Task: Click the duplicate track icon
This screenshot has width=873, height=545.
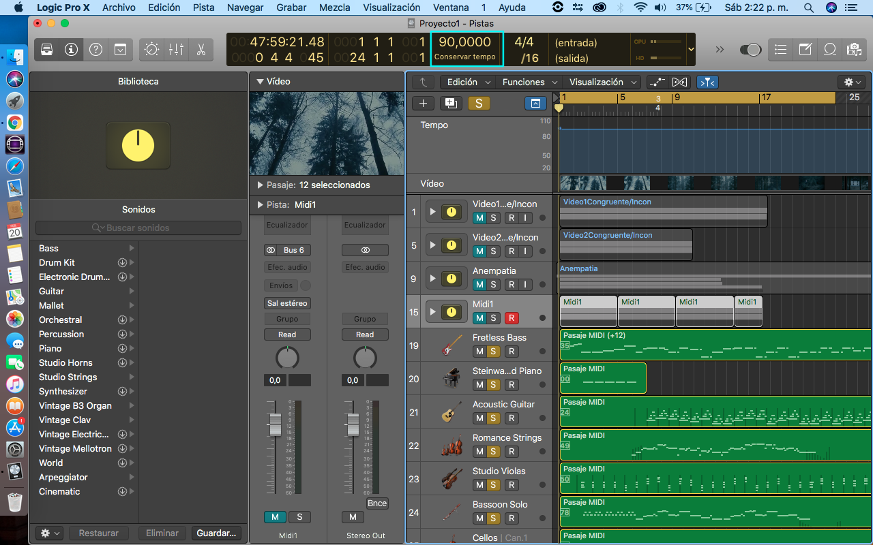Action: [x=450, y=103]
